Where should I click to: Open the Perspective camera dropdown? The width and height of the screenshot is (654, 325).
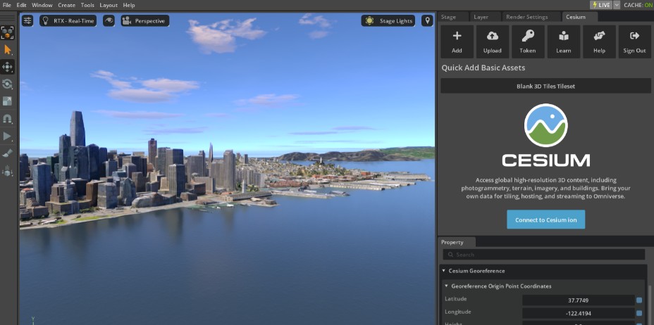145,21
